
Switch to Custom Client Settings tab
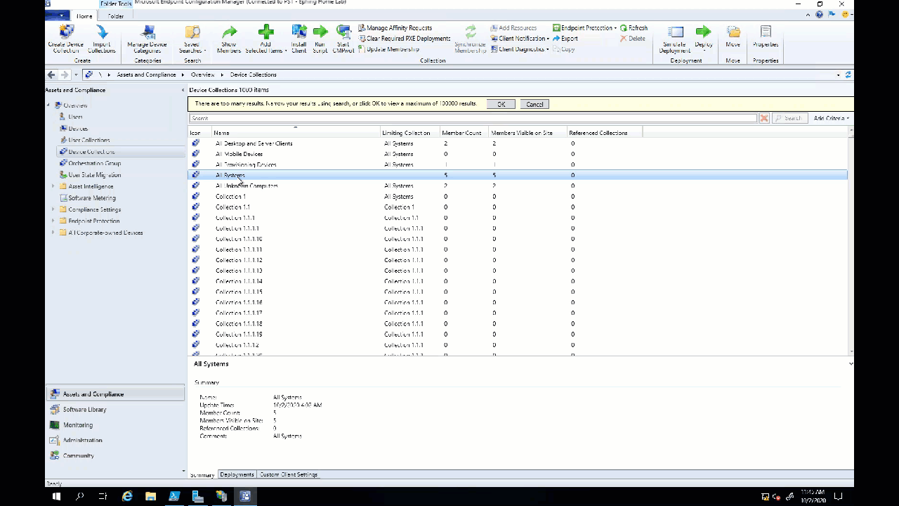(289, 474)
